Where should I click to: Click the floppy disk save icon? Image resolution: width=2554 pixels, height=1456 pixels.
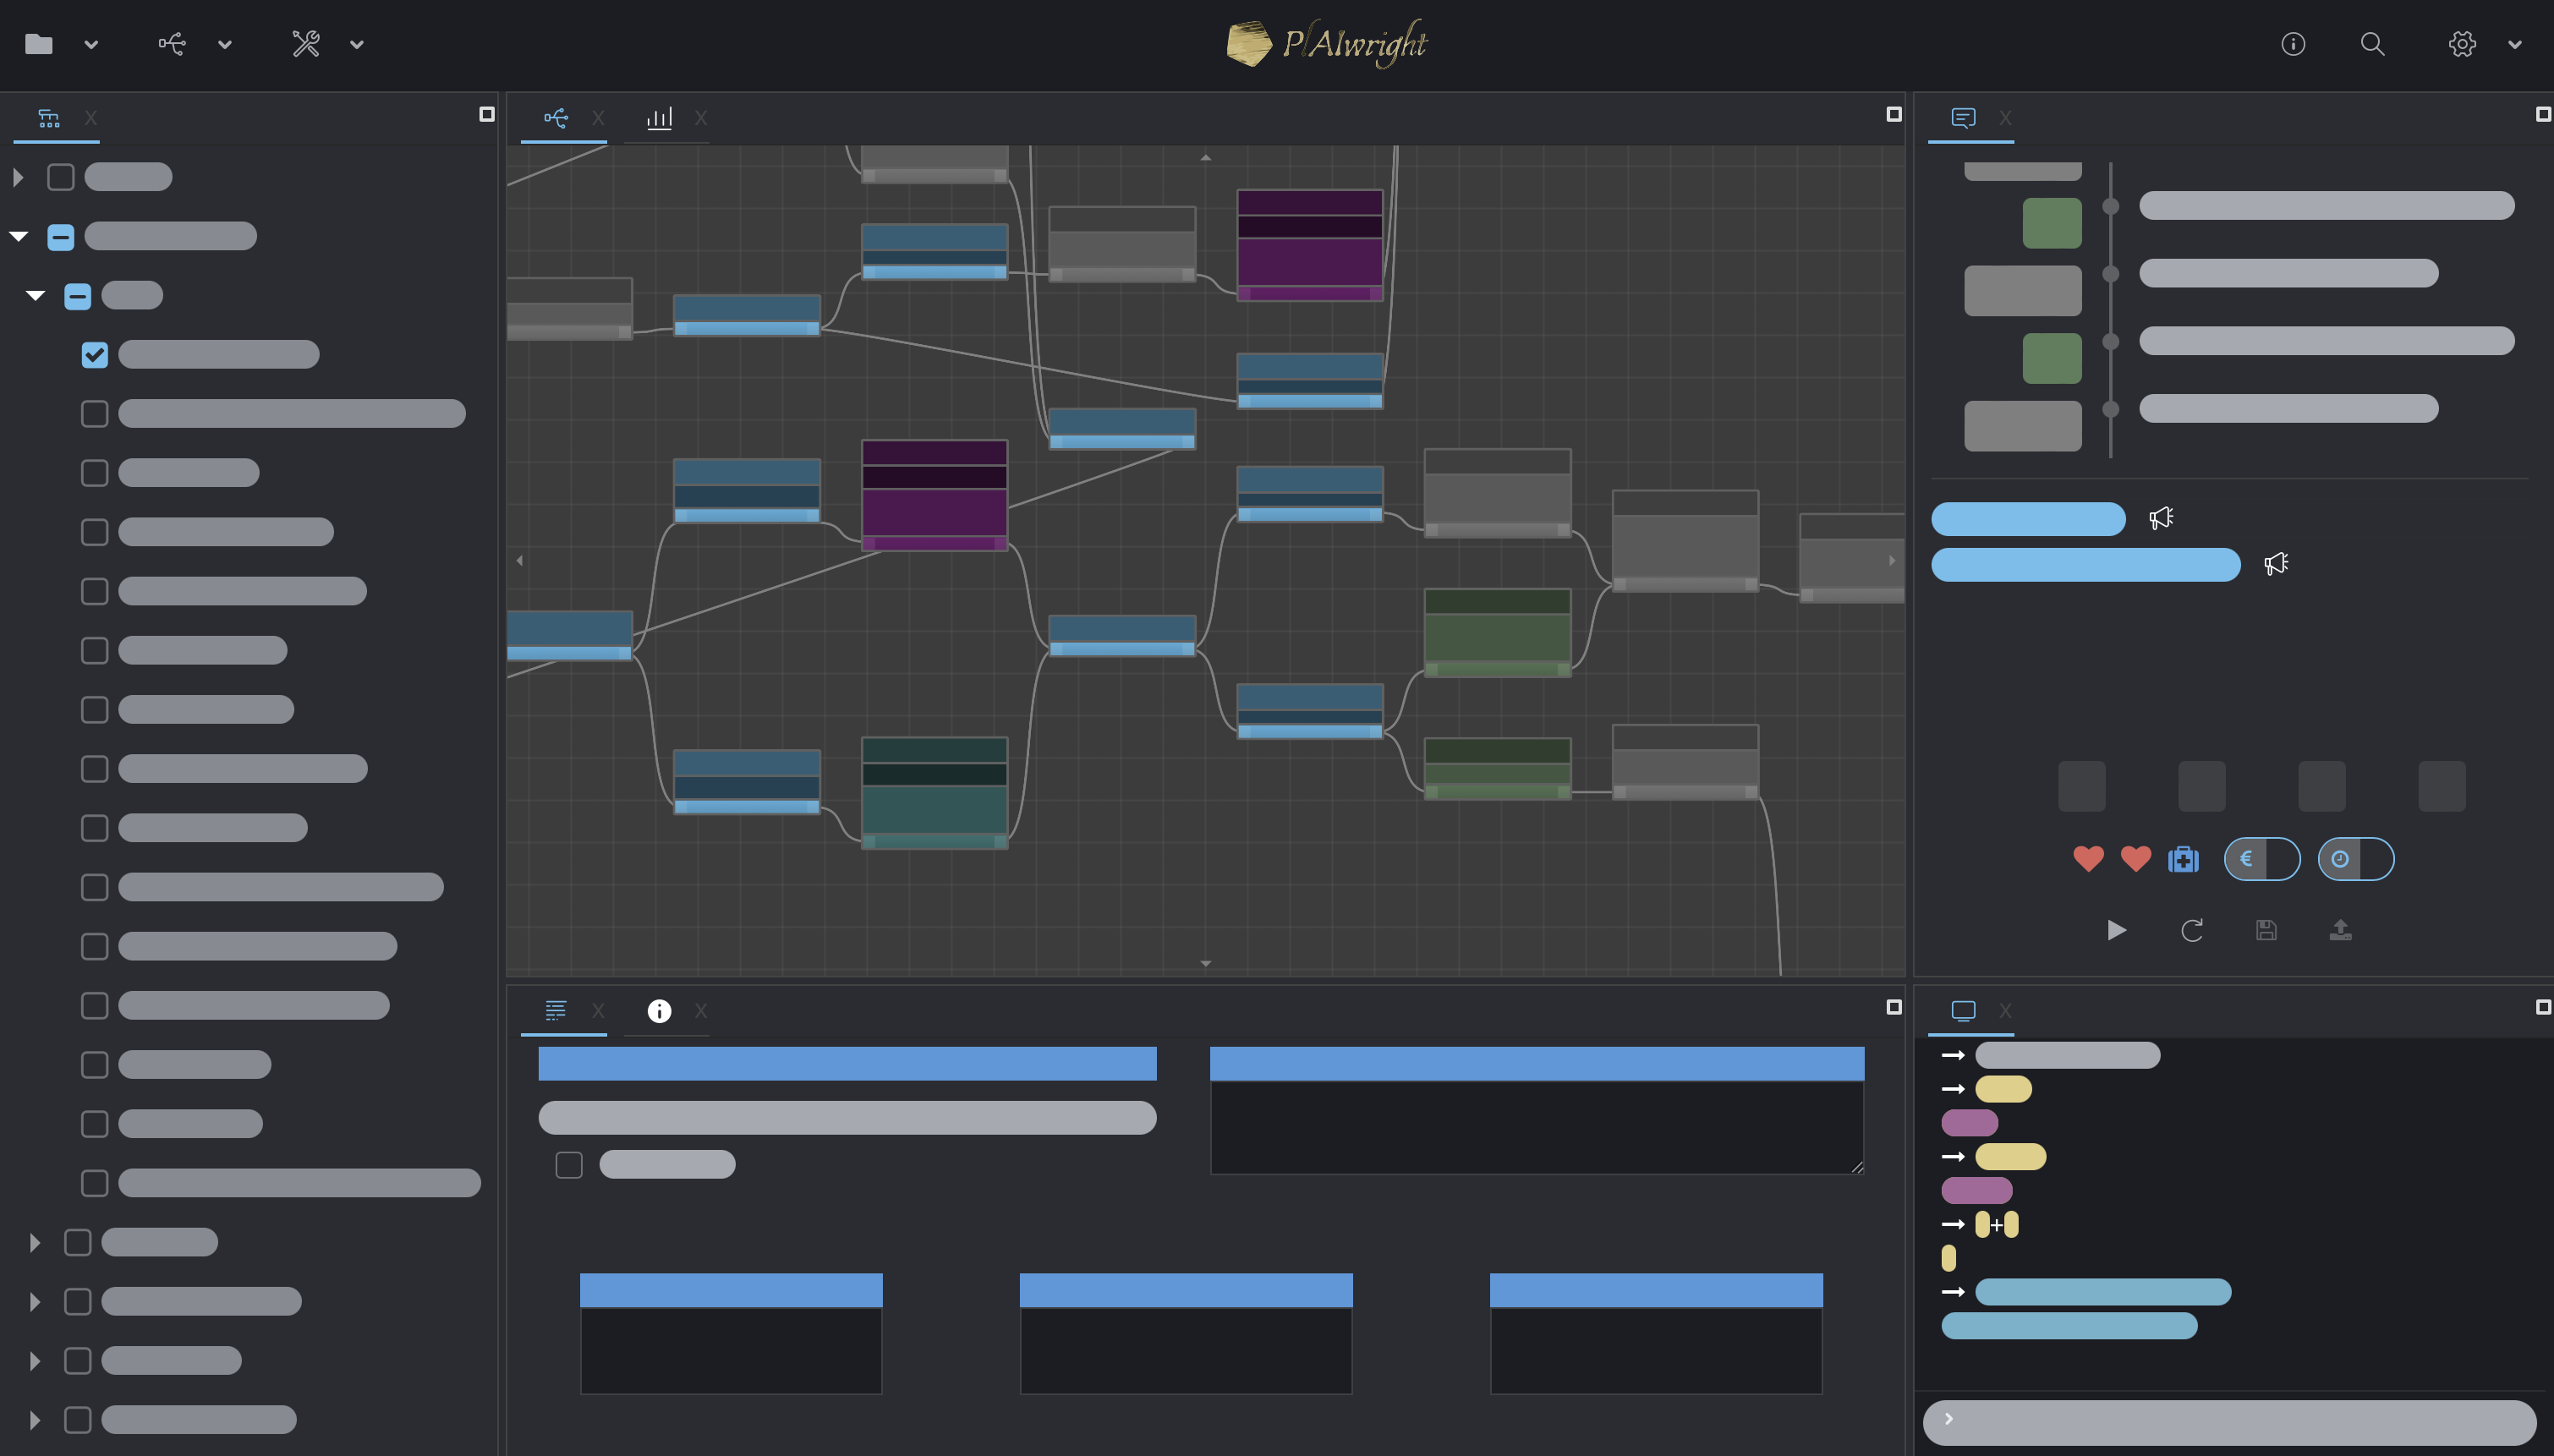click(2266, 930)
